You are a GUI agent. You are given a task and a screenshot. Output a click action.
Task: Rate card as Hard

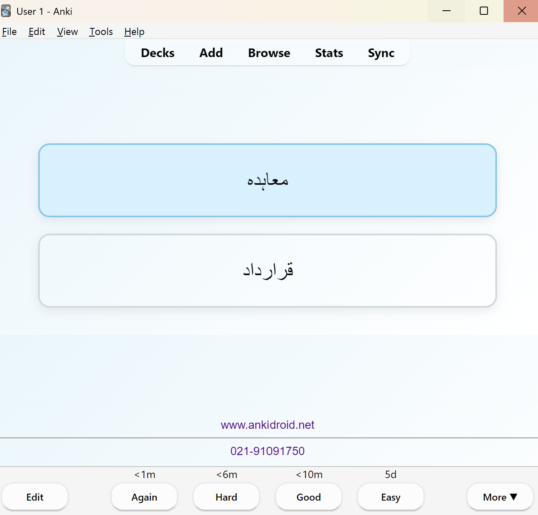pyautogui.click(x=226, y=497)
